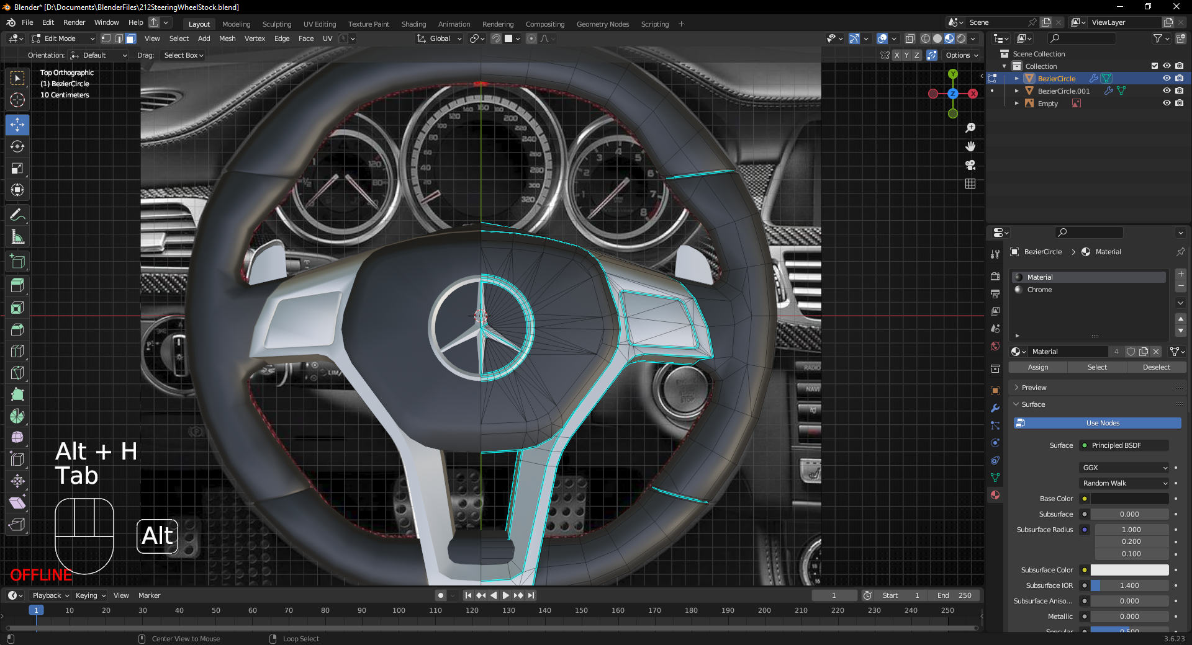Select vertex select mode
Viewport: 1192px width, 645px height.
click(106, 38)
